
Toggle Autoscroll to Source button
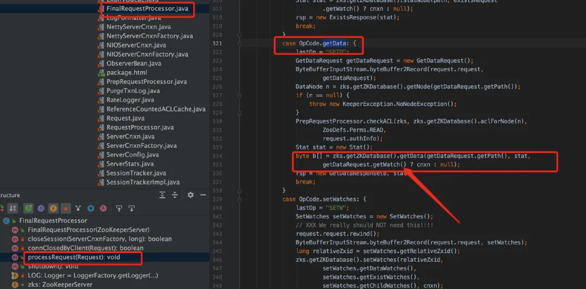tap(119, 208)
